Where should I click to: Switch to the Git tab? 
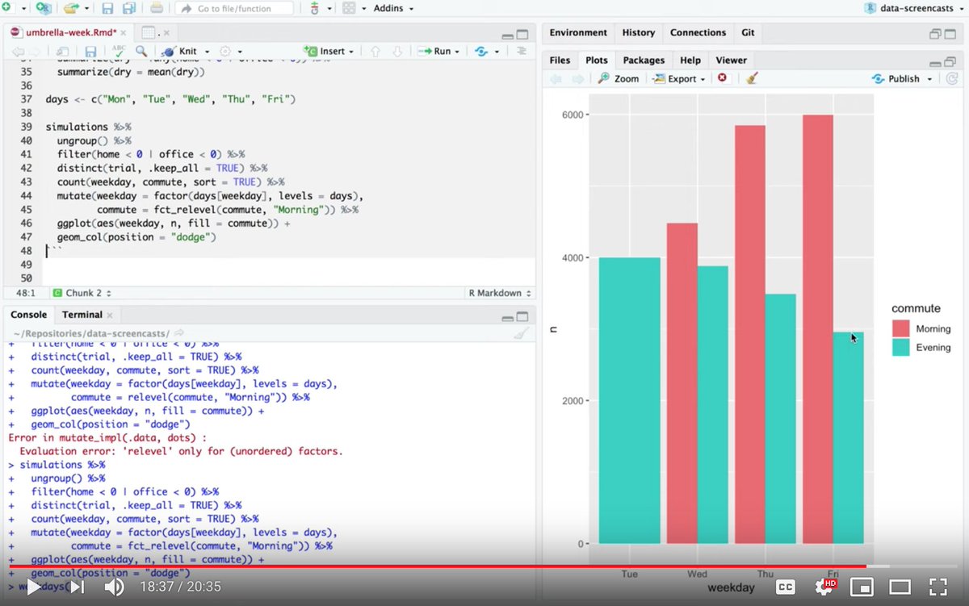749,32
